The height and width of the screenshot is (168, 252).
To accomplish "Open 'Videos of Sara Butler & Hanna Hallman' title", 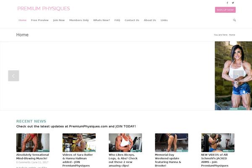I will click(x=77, y=160).
